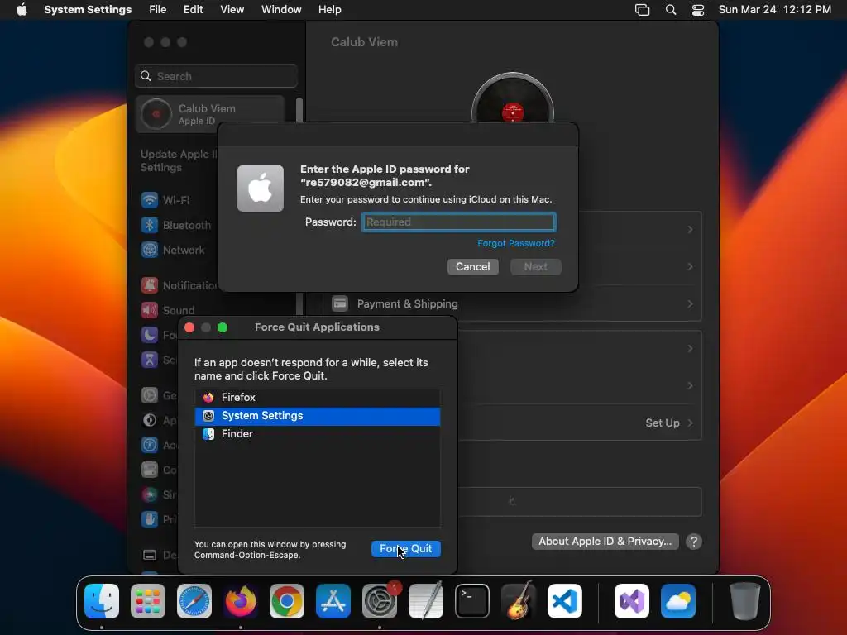Click the question mark help button

[694, 541]
